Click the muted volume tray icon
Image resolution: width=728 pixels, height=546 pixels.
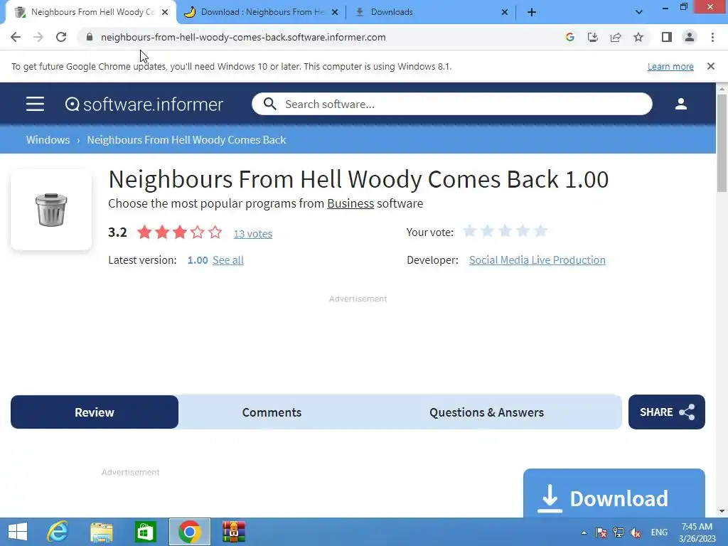636,532
